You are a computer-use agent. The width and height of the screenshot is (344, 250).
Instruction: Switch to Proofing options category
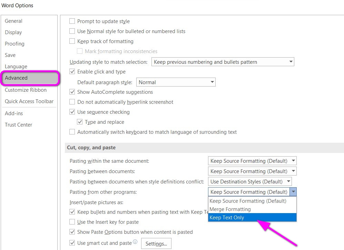tap(14, 44)
